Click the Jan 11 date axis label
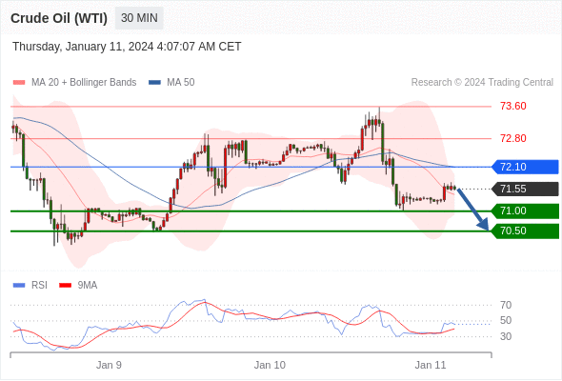The image size is (562, 381). coord(431,365)
